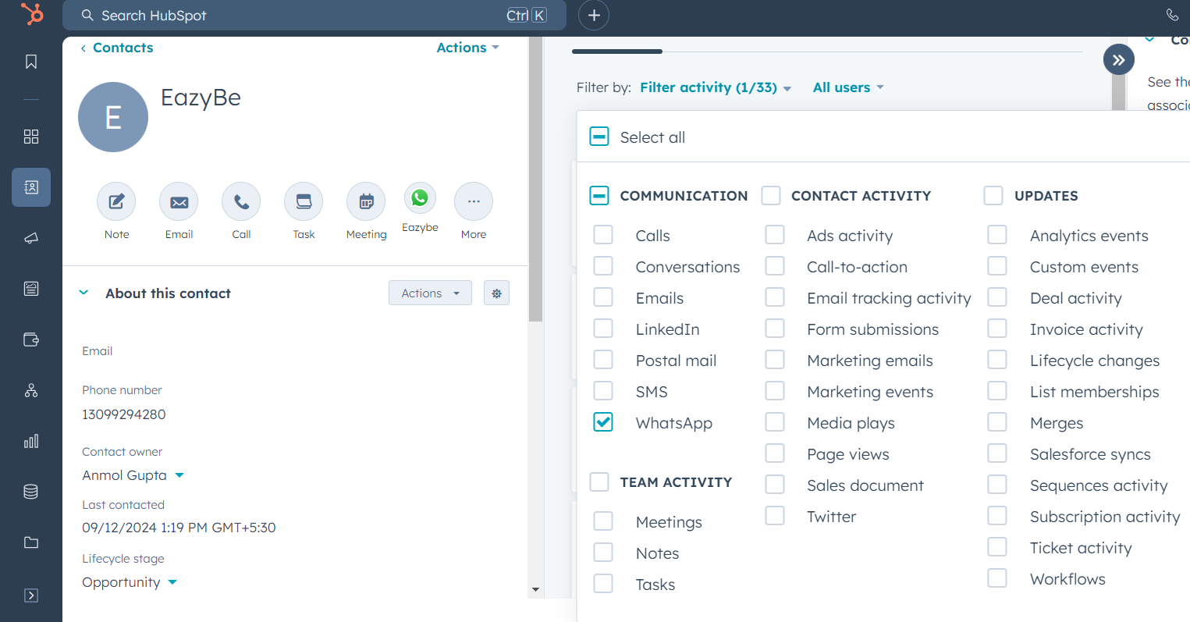
Task: Check the Workflows checkbox
Action: click(x=997, y=578)
